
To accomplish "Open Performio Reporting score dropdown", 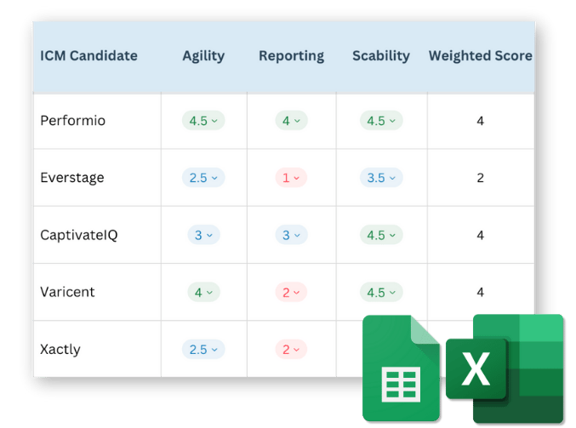I will 291,121.
